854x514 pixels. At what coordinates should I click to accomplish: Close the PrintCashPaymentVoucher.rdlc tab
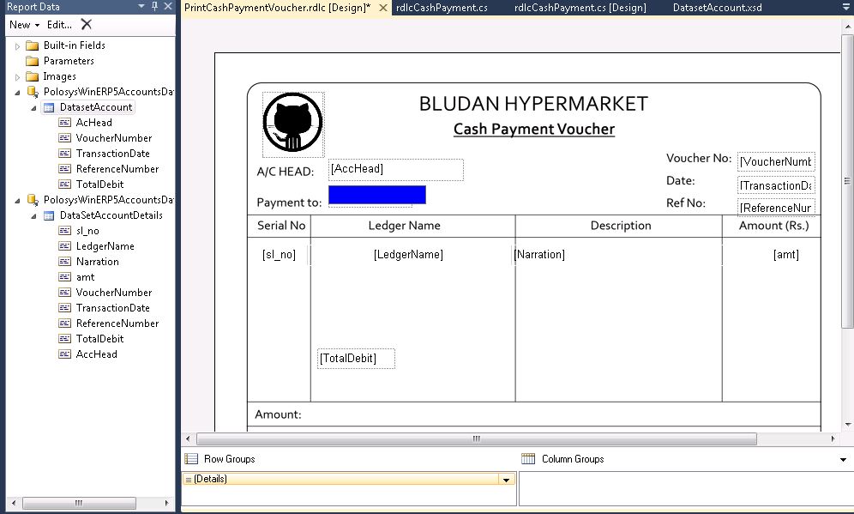click(x=383, y=8)
